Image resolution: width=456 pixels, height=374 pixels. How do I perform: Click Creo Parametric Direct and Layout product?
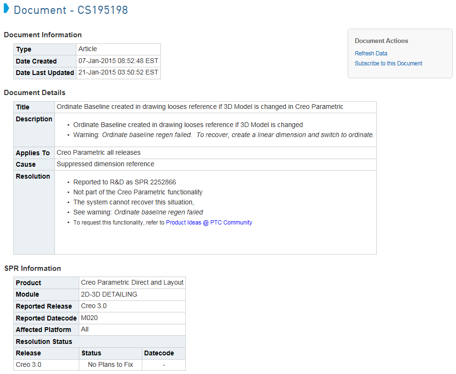(132, 283)
